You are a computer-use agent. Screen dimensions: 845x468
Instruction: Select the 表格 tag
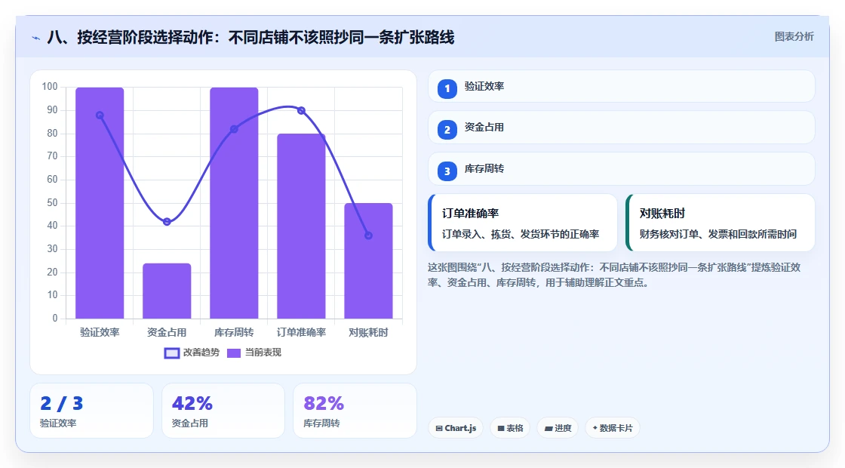[510, 428]
